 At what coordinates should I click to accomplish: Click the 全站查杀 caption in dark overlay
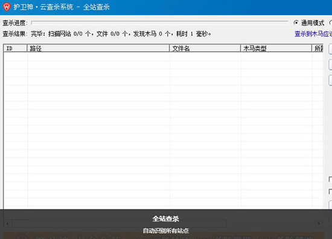pyautogui.click(x=165, y=218)
